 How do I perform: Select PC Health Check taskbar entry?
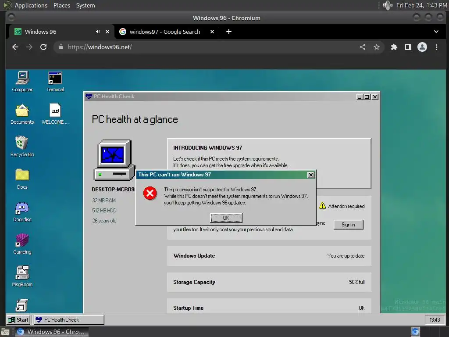point(68,319)
